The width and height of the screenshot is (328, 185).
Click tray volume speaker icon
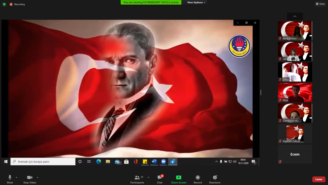click(235, 161)
